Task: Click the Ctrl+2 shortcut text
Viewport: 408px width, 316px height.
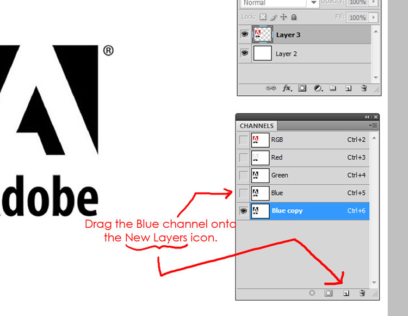Action: point(356,139)
